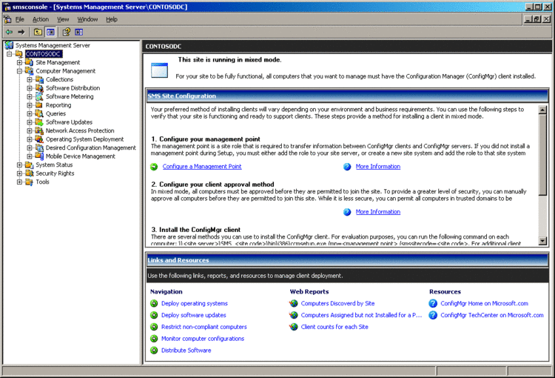Select Operating System Deployment in the tree
Image resolution: width=555 pixels, height=378 pixels.
tap(84, 139)
